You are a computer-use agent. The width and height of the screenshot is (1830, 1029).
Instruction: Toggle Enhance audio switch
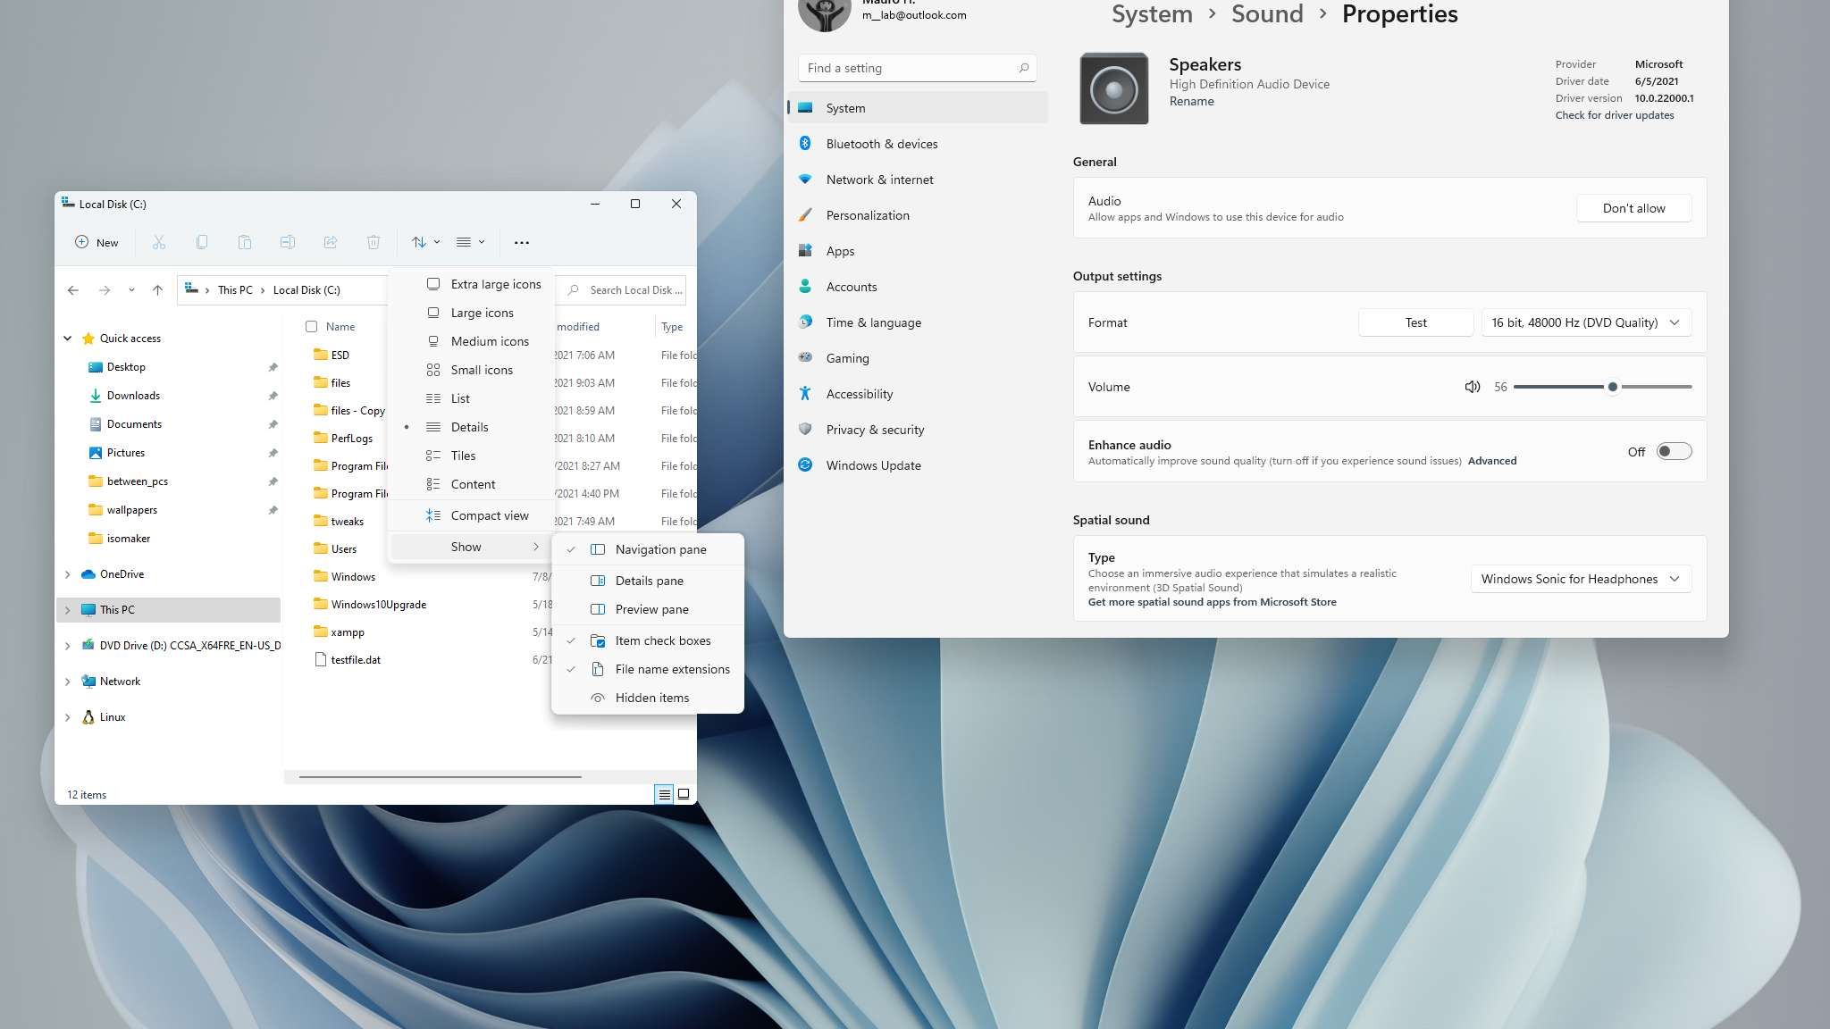1673,452
